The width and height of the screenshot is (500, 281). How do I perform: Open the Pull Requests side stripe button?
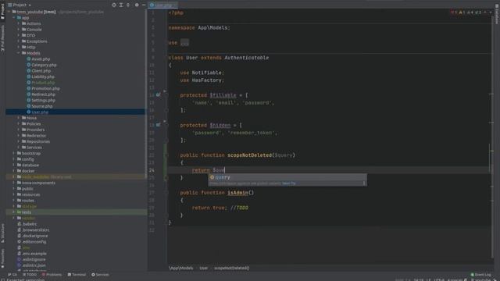[x=2, y=38]
